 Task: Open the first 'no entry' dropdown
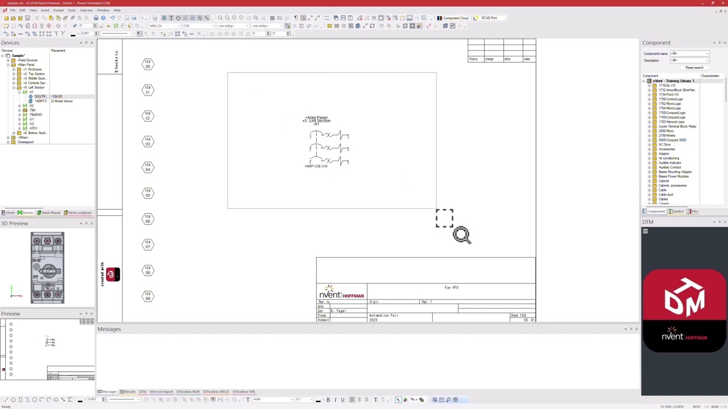pos(233,26)
